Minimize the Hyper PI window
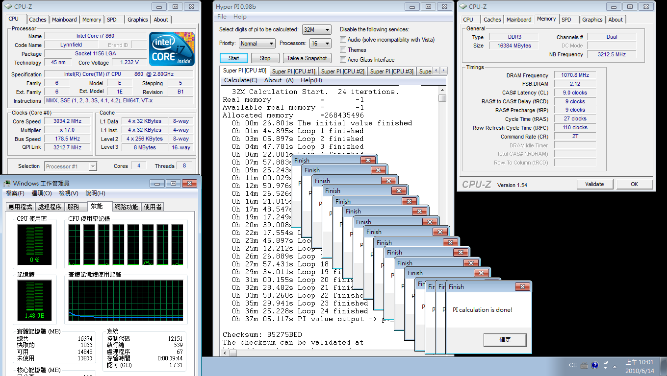667x376 pixels. pos(412,6)
